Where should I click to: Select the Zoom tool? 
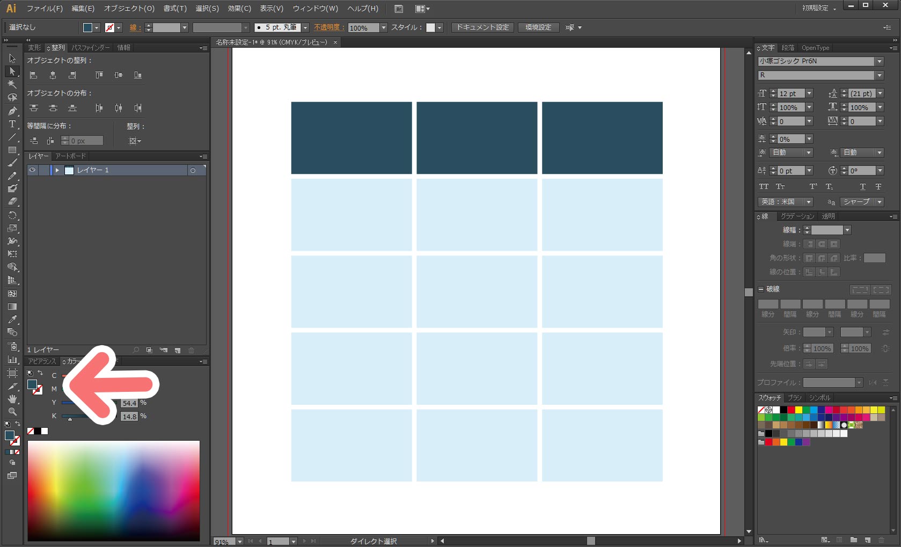tap(12, 412)
